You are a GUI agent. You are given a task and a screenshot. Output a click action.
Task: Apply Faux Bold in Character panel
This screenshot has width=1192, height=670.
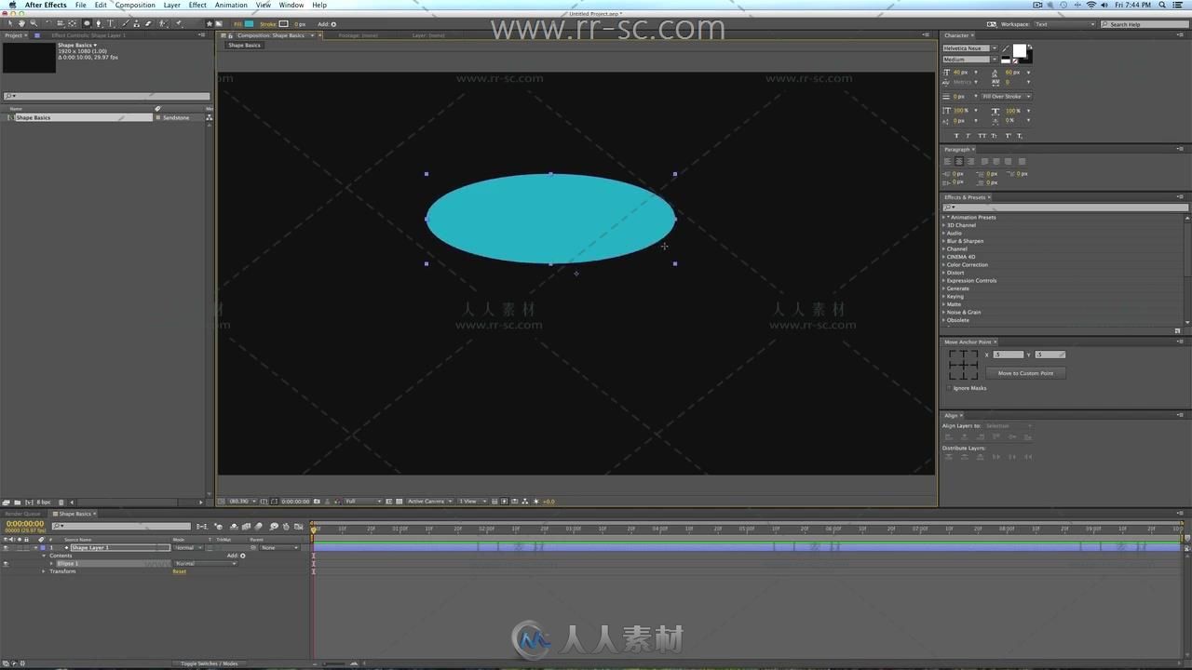coord(956,136)
